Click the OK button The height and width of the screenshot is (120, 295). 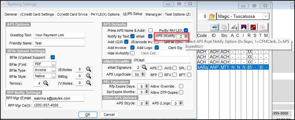[88, 114]
